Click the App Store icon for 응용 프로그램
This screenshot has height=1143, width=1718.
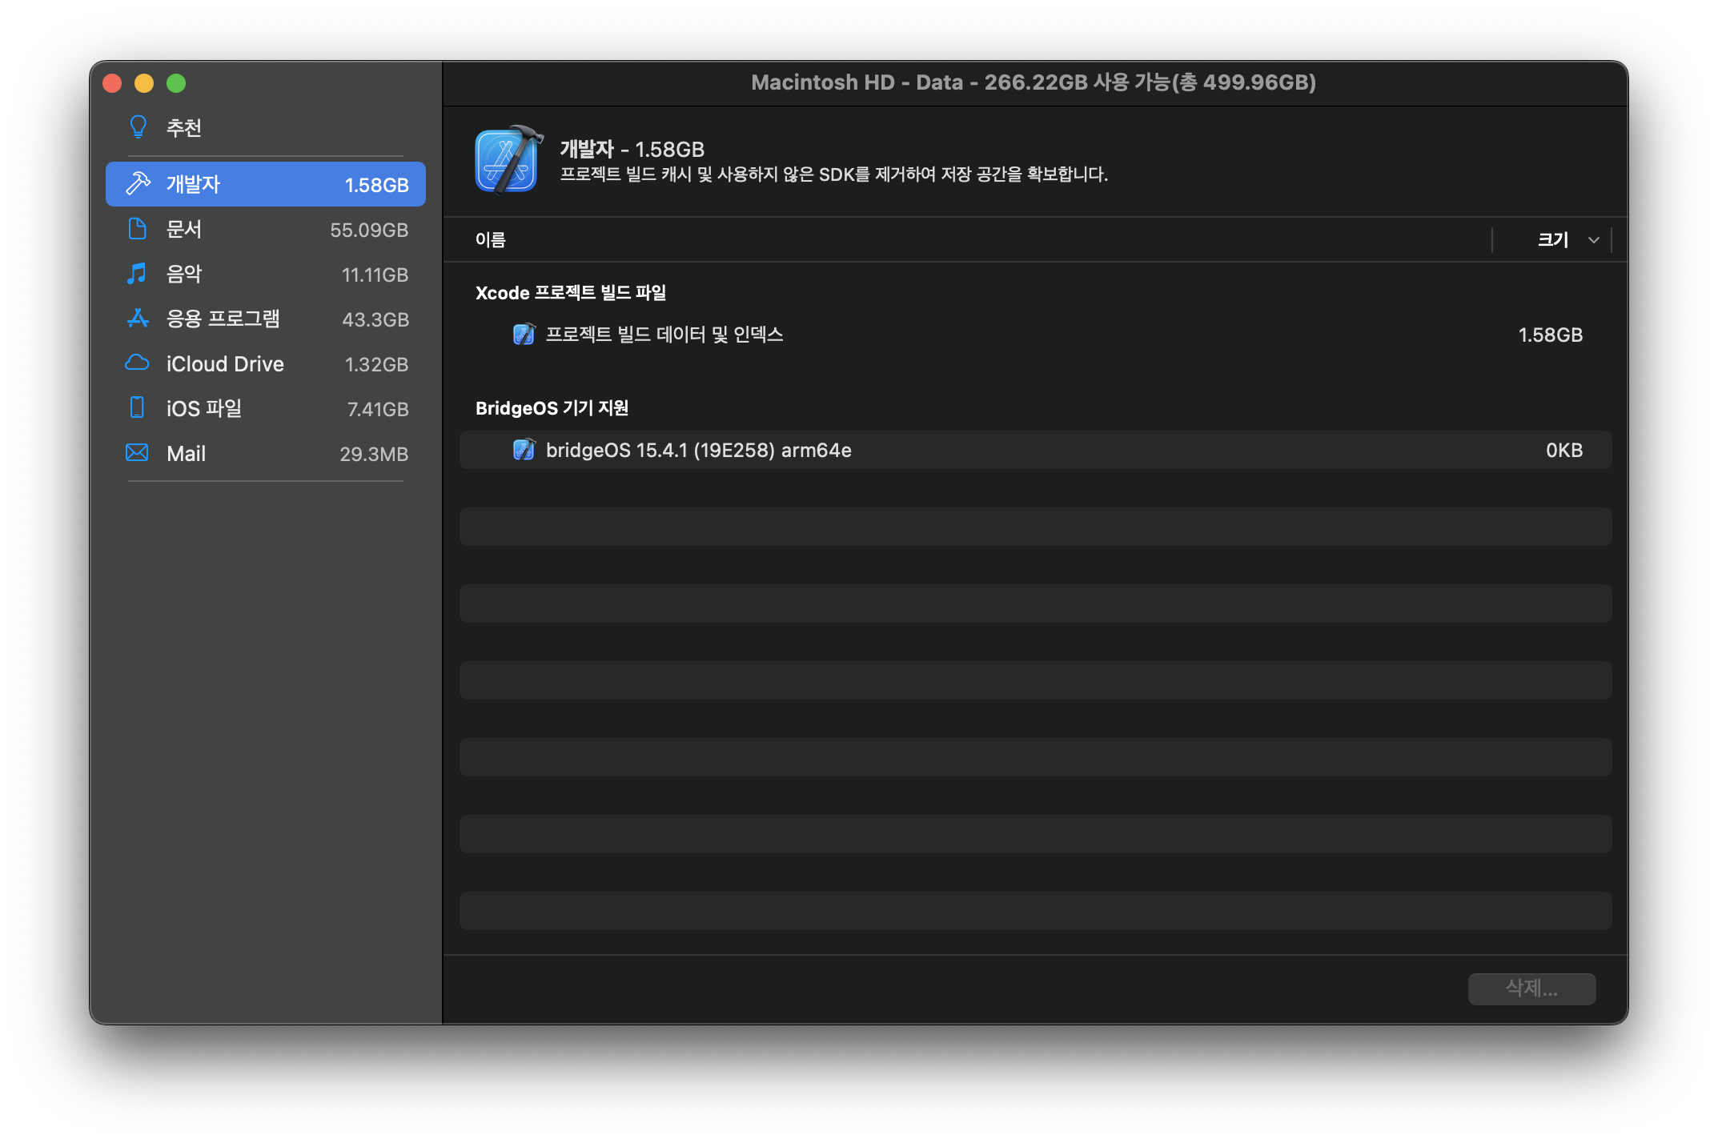(138, 319)
